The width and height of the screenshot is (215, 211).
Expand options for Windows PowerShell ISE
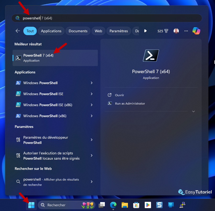pos(92,94)
